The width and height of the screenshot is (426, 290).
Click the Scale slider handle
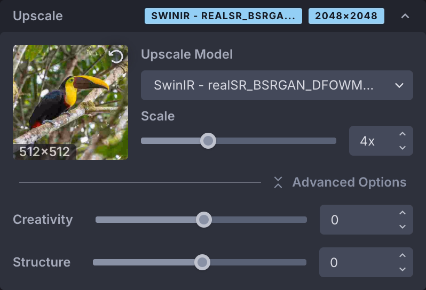tap(208, 141)
